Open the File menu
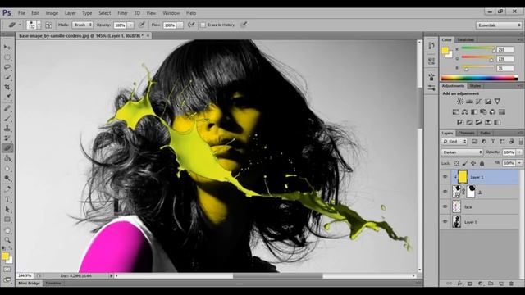 pyautogui.click(x=21, y=13)
